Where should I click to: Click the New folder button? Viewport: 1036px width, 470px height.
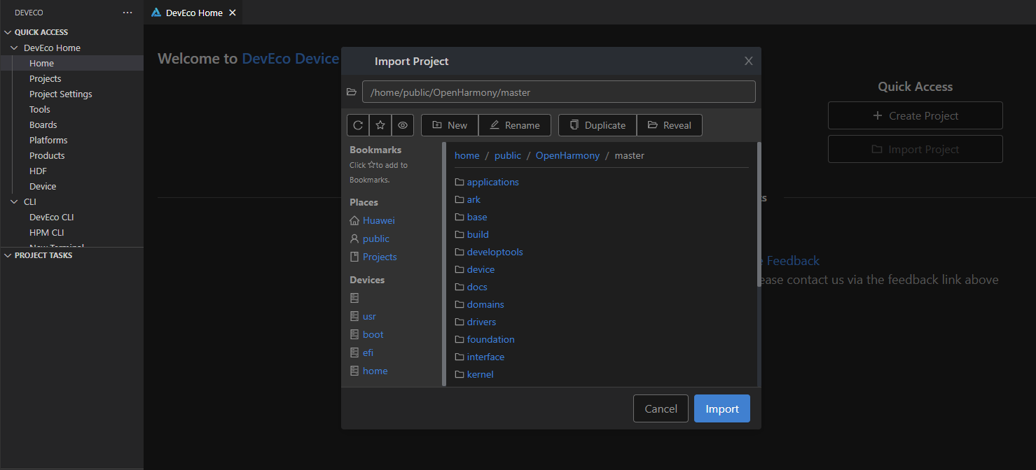tap(450, 125)
